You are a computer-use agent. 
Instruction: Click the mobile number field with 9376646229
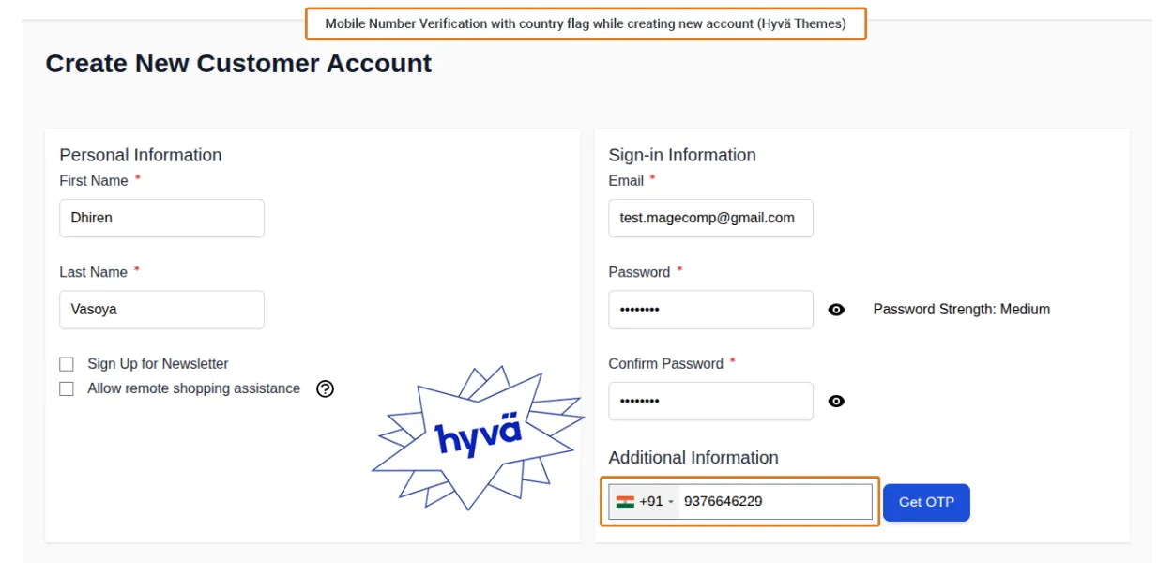[774, 502]
